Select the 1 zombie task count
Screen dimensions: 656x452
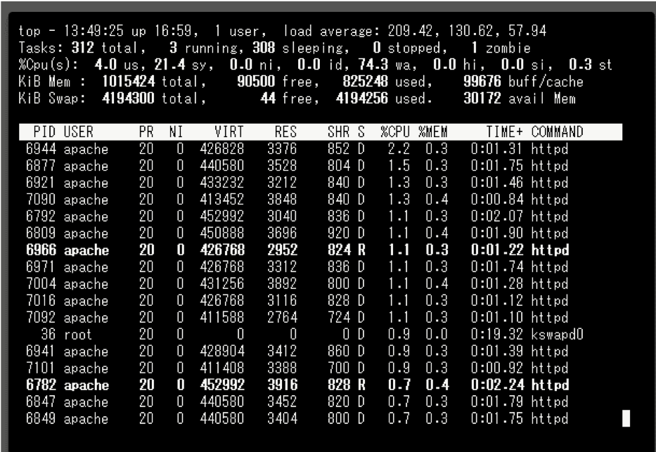pyautogui.click(x=475, y=48)
